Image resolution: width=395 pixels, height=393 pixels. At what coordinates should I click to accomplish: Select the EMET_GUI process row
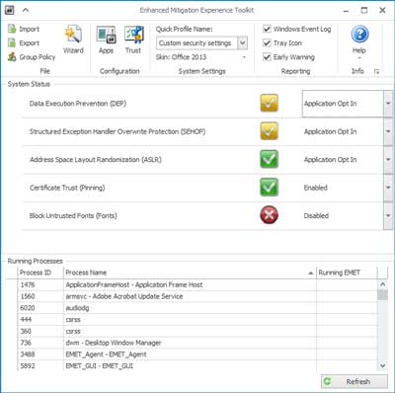click(197, 365)
